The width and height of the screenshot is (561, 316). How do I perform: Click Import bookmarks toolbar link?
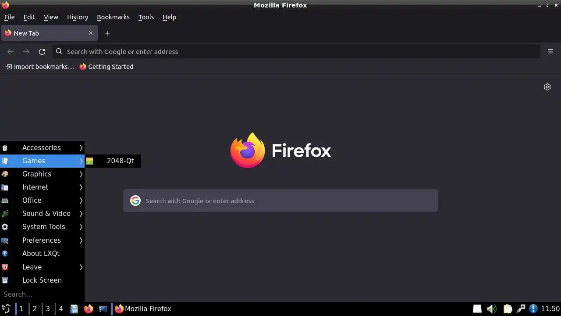[39, 67]
